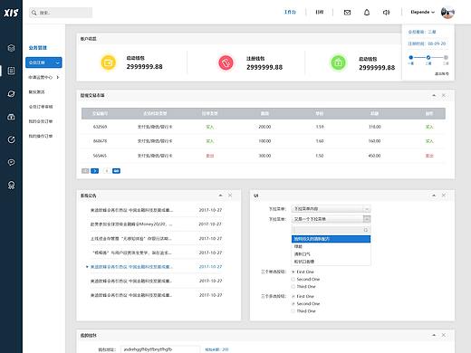Image resolution: width=471 pixels, height=353 pixels.
Task: Click the yellow wallet icon
Action: [108, 62]
